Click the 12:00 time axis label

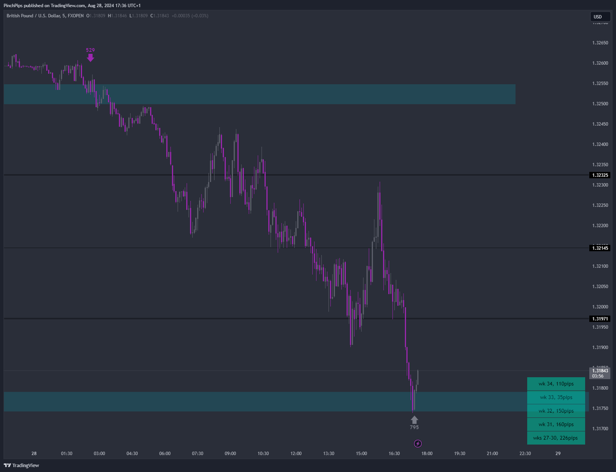click(x=296, y=454)
